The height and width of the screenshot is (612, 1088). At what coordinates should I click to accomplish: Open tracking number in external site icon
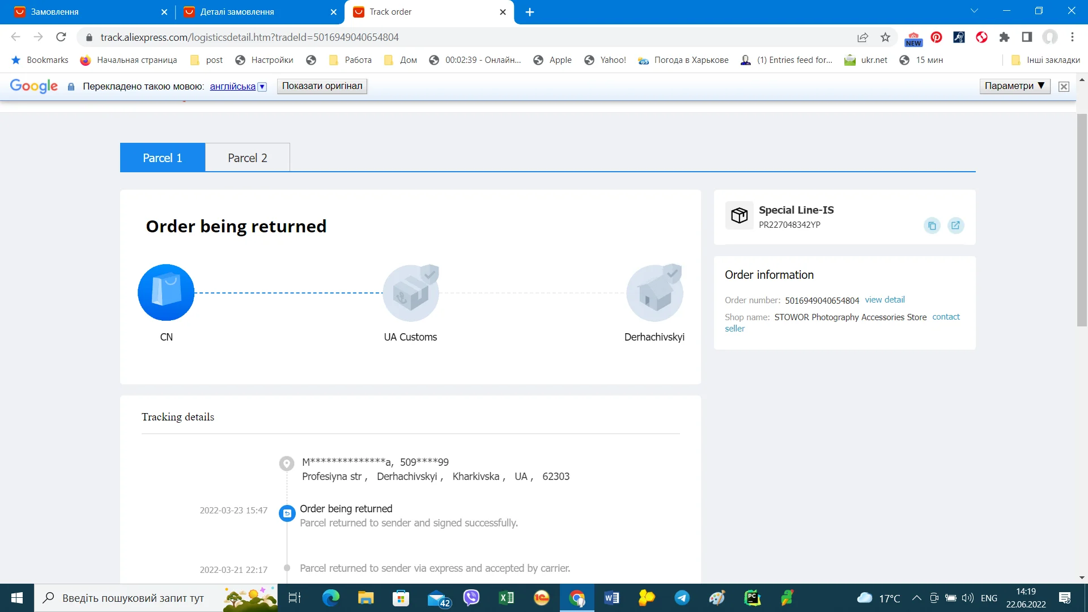click(x=955, y=226)
